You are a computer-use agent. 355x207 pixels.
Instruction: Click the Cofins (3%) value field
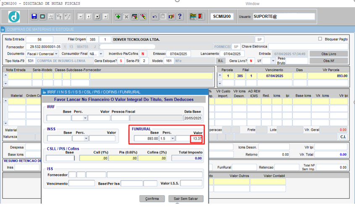[152, 158]
